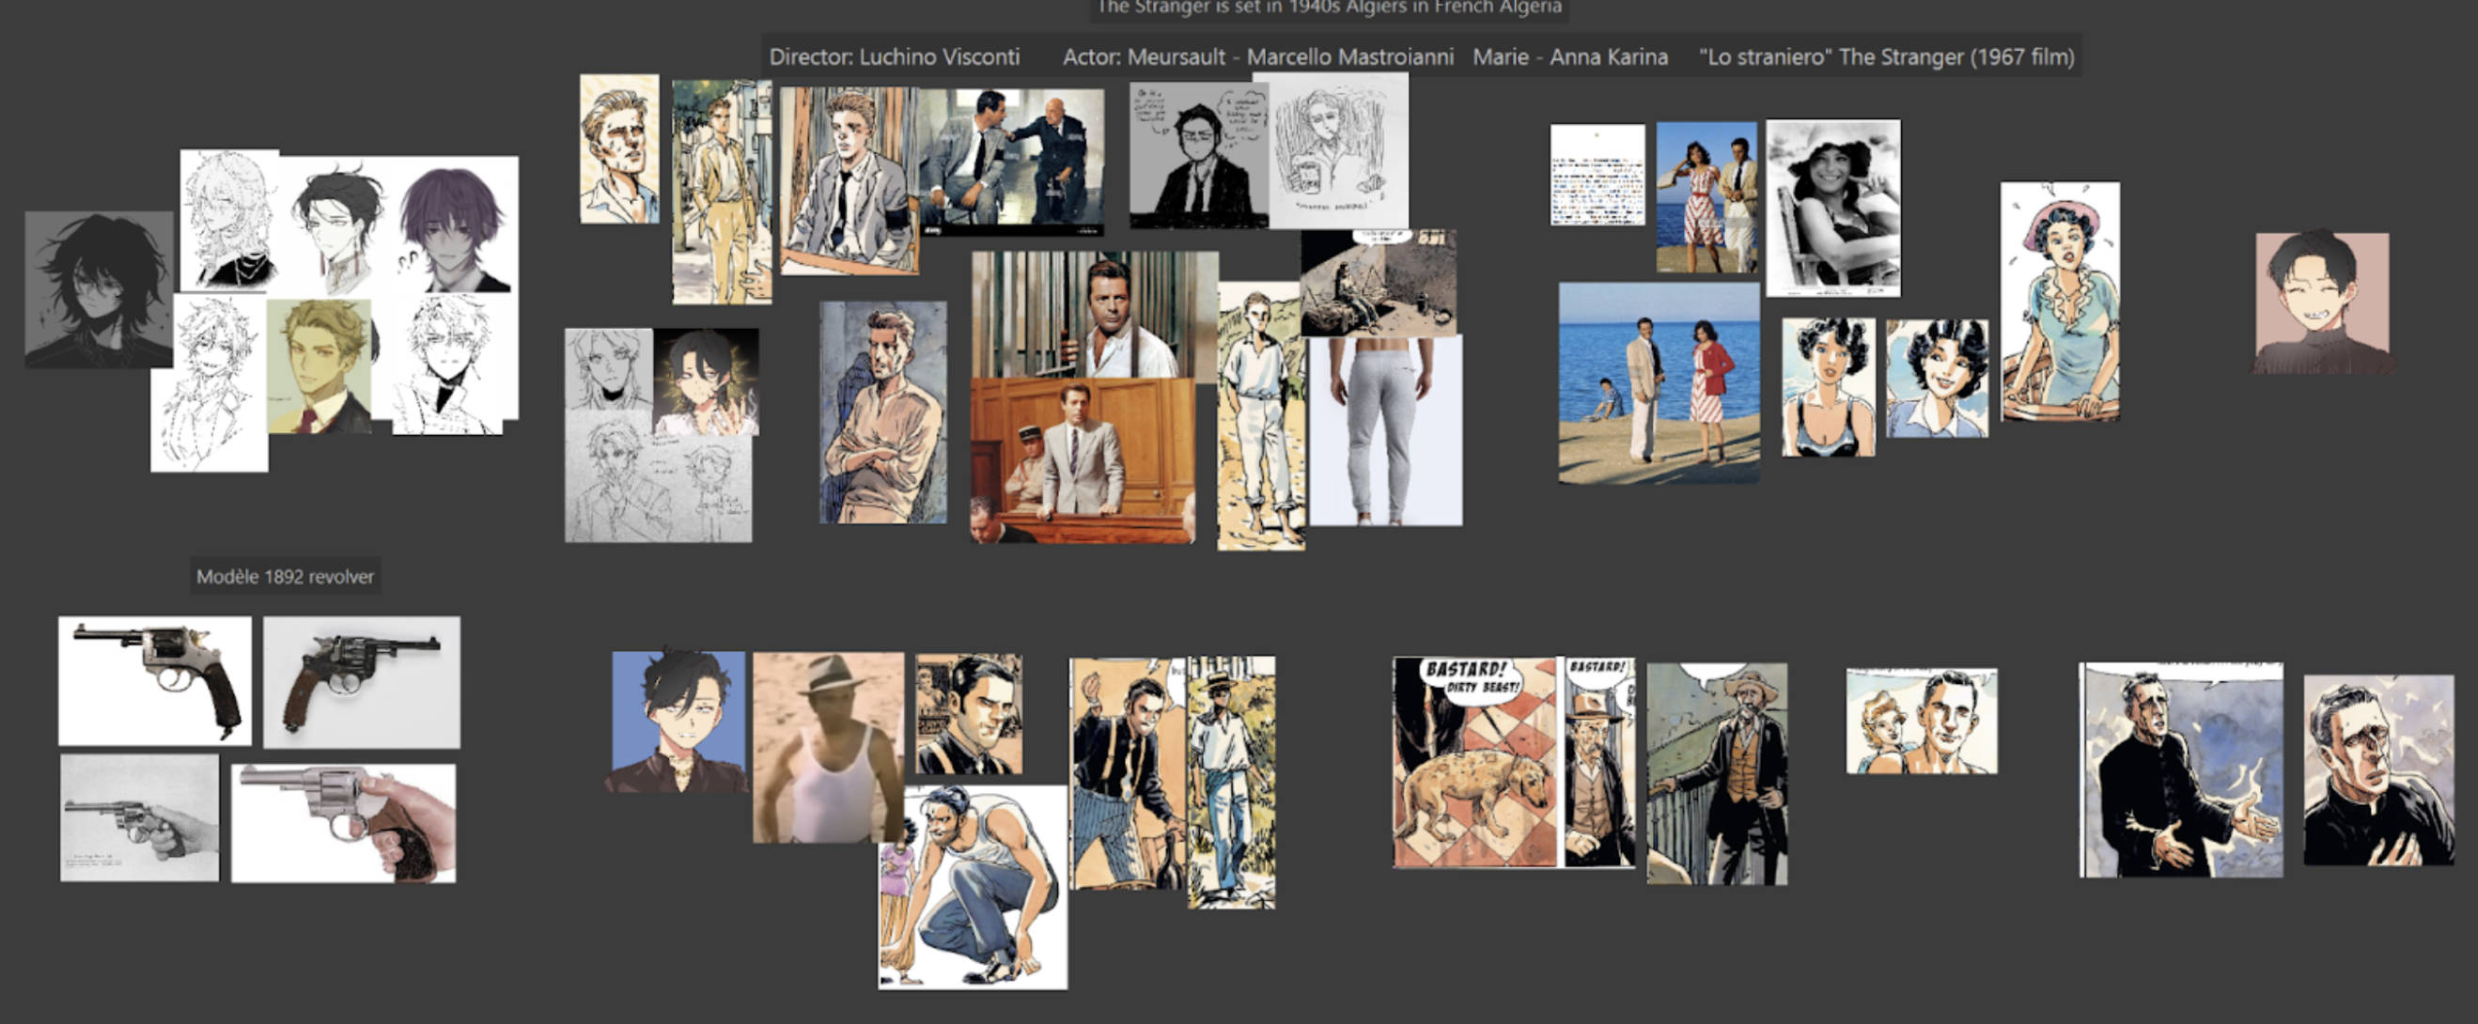Select illustration of woman in pink hat
Viewport: 2478px width, 1024px height.
click(x=2060, y=301)
